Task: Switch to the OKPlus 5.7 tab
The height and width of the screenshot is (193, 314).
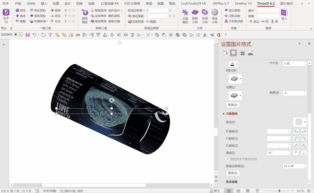Action: pos(221,3)
